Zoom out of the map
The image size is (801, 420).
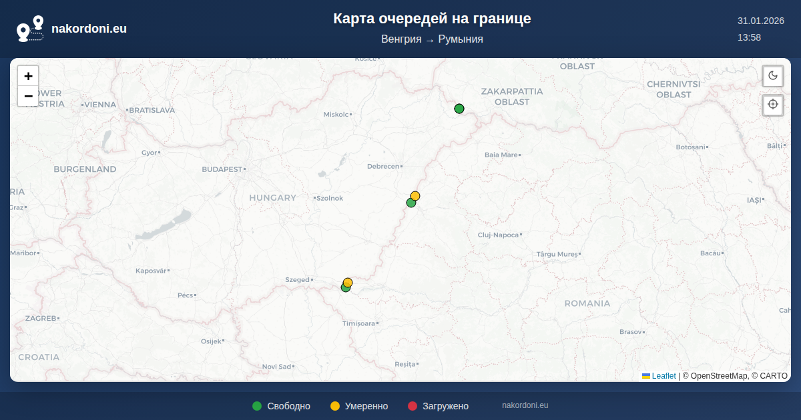(28, 96)
